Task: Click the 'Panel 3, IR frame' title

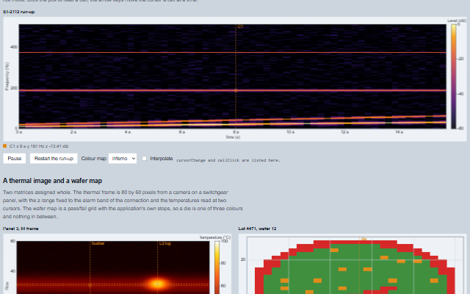Action: [x=21, y=229]
